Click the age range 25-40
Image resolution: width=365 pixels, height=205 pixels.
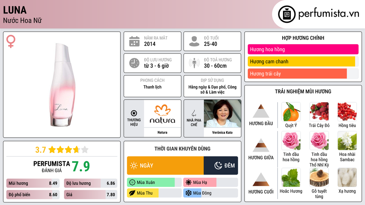click(x=210, y=44)
